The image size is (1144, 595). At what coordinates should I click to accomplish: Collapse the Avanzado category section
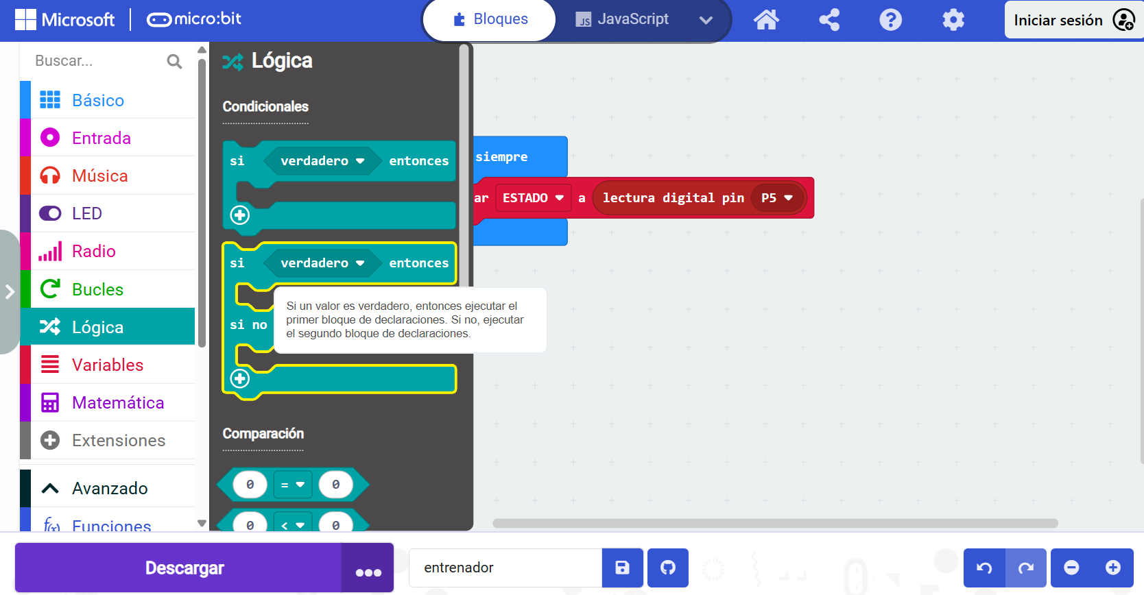(x=108, y=488)
